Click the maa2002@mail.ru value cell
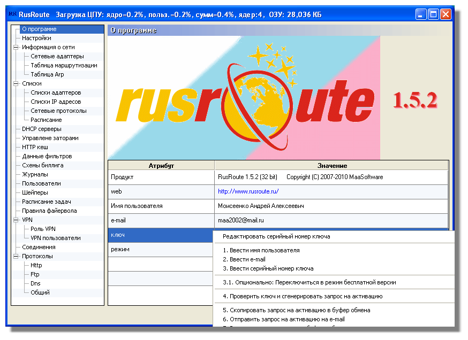Image resolution: width=468 pixels, height=340 pixels. [331, 220]
